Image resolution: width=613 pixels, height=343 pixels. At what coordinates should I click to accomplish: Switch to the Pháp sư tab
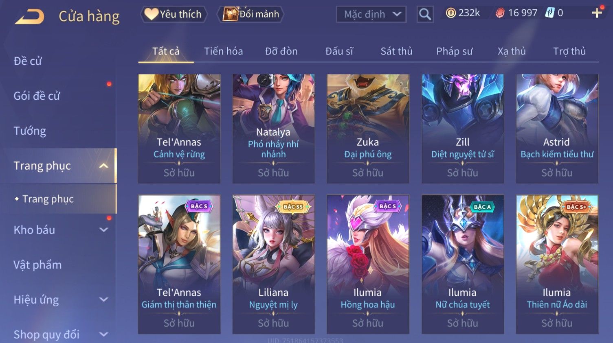pyautogui.click(x=454, y=51)
